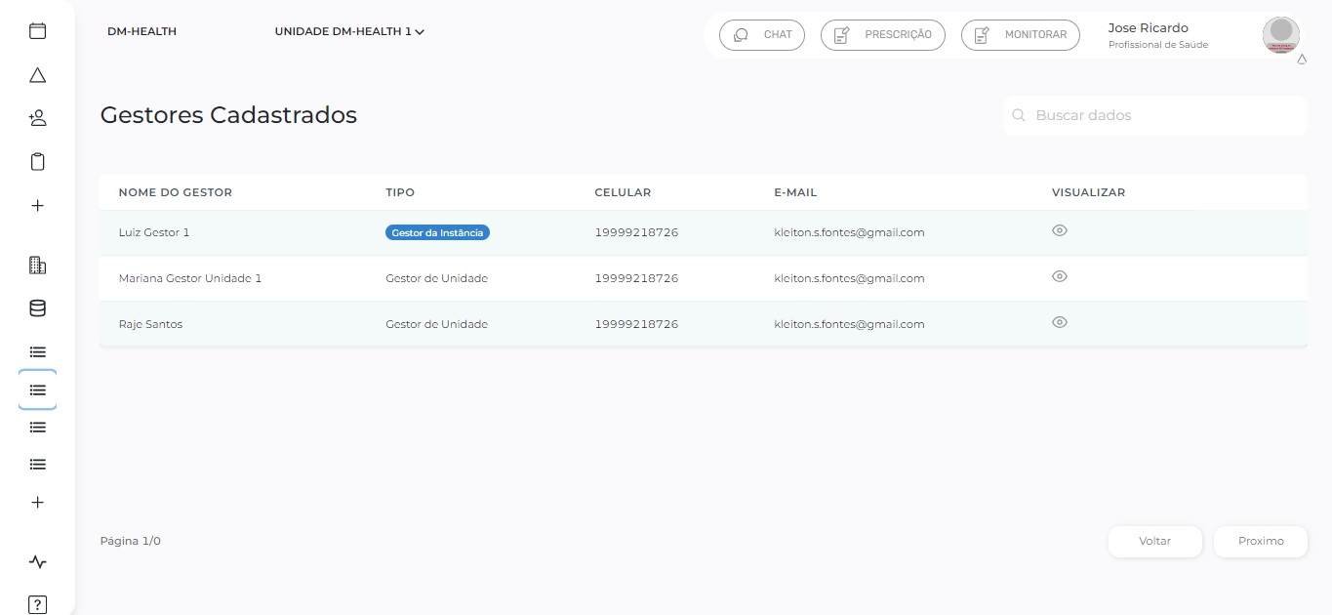Show Raje Santos details via eye icon

tap(1060, 322)
